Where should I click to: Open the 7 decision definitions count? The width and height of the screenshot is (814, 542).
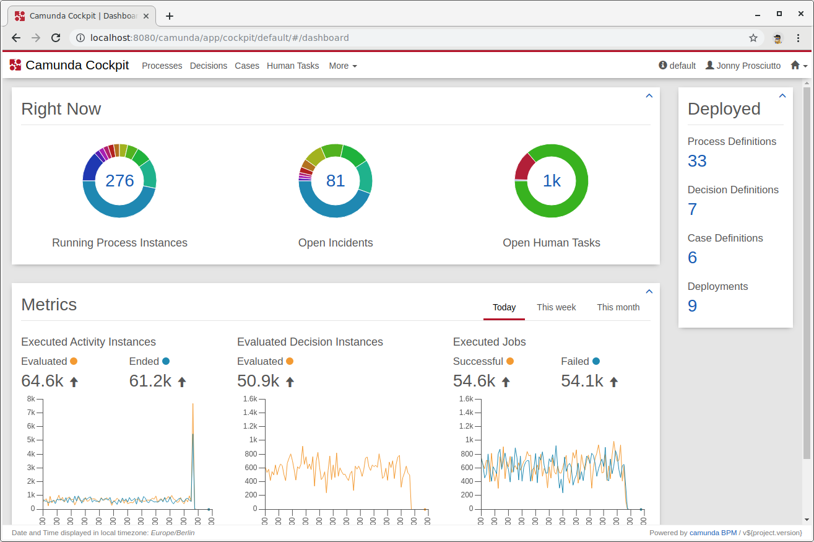(x=693, y=209)
